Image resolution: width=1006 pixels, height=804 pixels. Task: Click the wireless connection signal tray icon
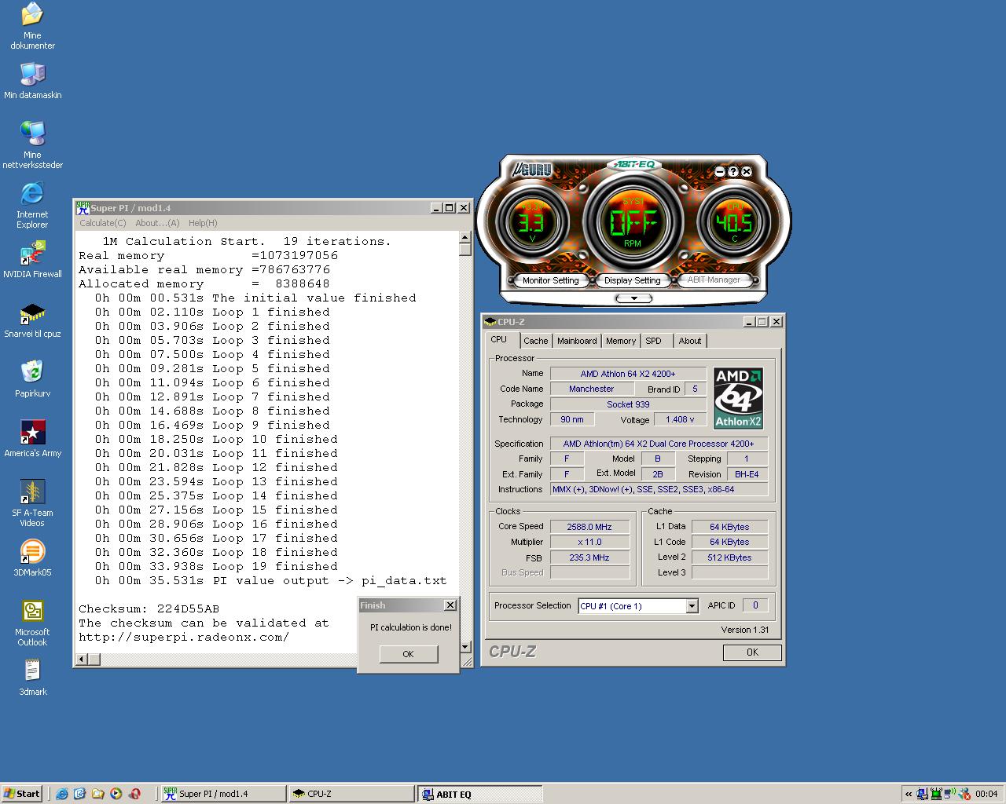coord(949,794)
